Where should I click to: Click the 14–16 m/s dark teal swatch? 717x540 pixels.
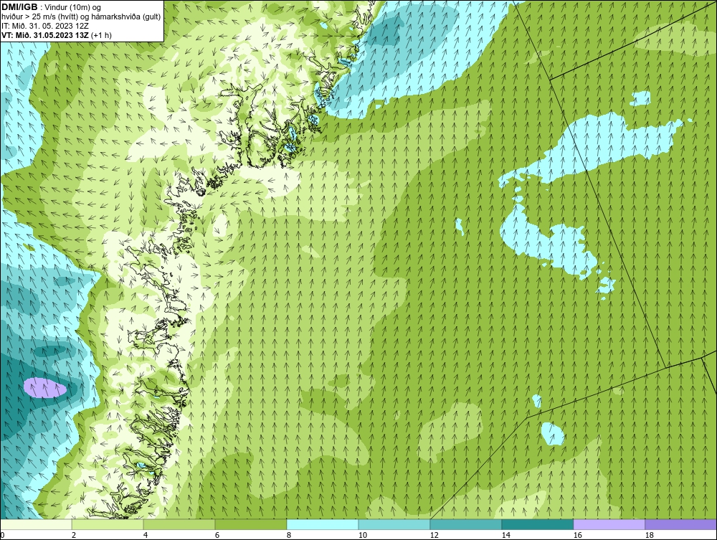tap(537, 524)
